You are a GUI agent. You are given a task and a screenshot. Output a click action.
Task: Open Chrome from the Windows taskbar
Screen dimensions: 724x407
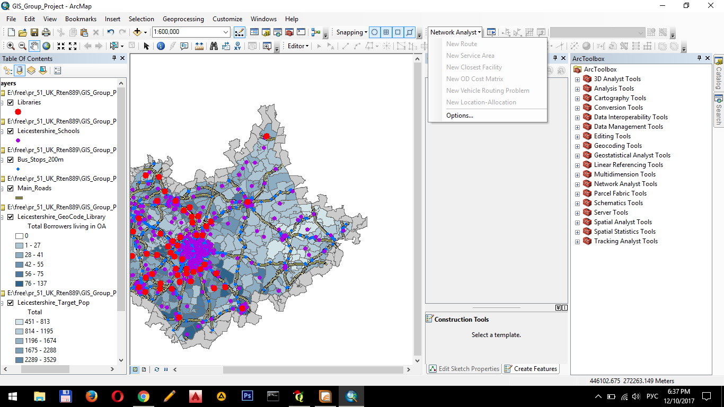(x=143, y=396)
